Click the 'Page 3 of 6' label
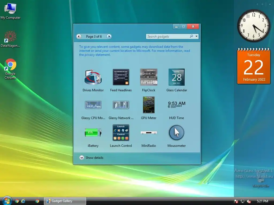Screen dimensions: 274x205 click(x=94, y=36)
